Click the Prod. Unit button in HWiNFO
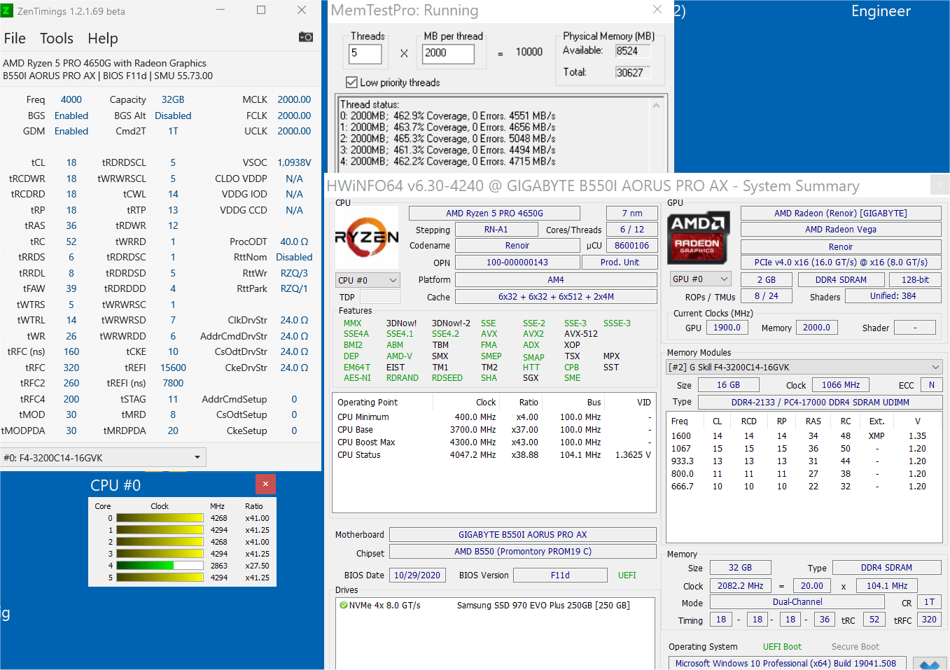This screenshot has width=950, height=670. click(620, 262)
